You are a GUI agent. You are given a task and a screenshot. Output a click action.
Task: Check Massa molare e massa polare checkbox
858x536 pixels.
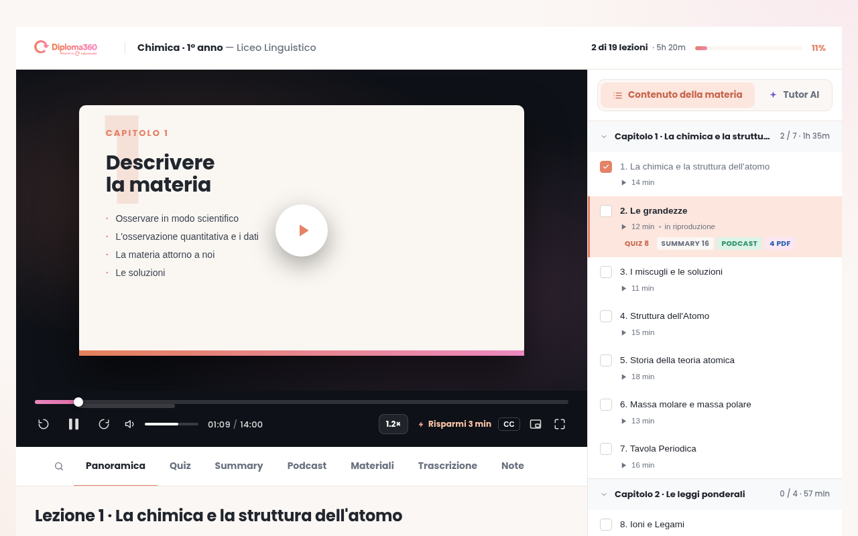tap(606, 405)
